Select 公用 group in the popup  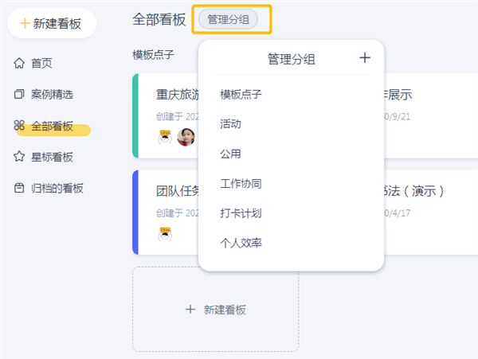click(230, 154)
